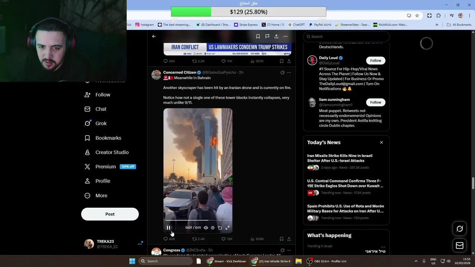
Task: View analytics for 935K views post
Action: point(257,239)
